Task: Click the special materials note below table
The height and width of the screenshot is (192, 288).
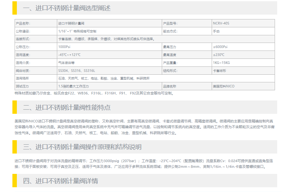Action: [x=94, y=93]
